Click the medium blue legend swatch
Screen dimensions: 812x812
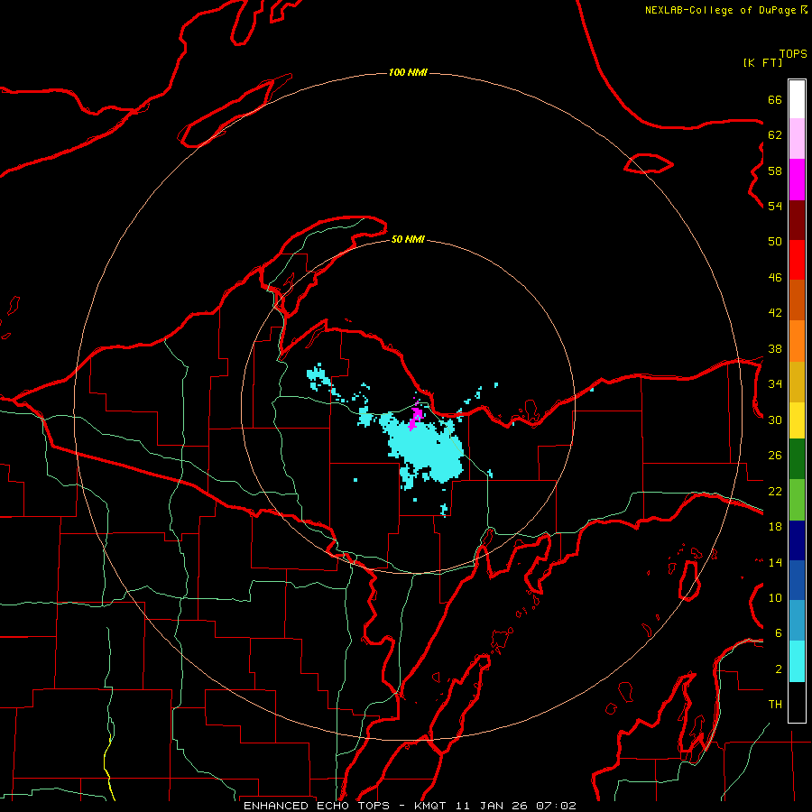pyautogui.click(x=797, y=580)
